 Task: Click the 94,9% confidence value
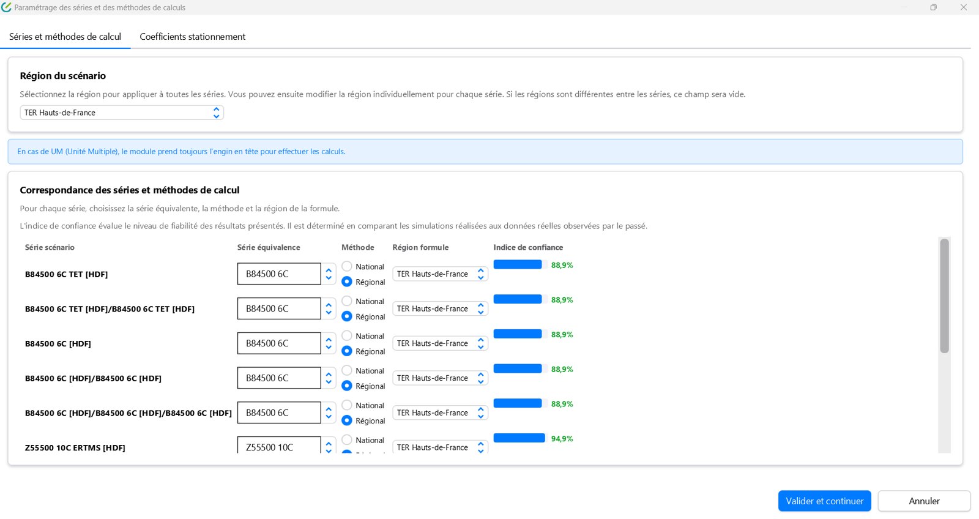562,439
